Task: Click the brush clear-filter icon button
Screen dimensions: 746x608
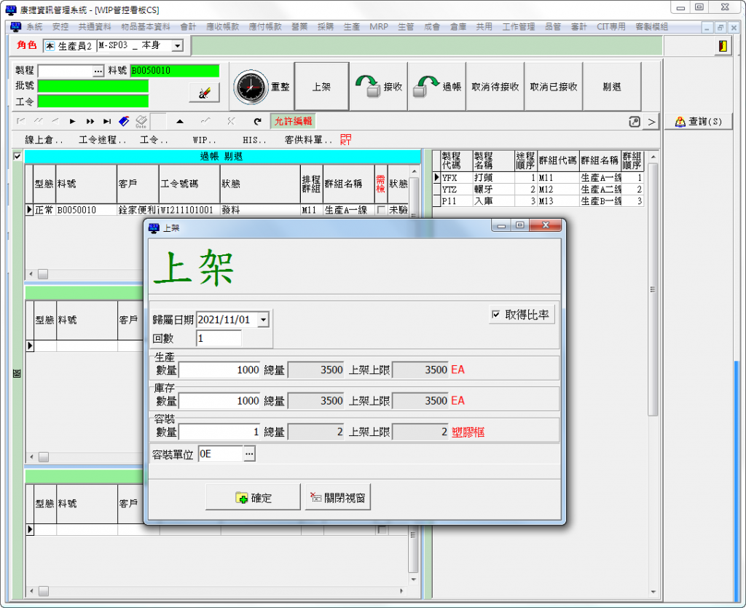Action: [204, 93]
